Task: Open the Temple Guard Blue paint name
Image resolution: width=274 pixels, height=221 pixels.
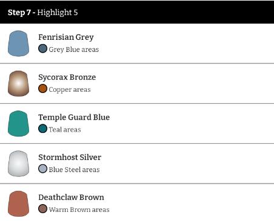Action: point(74,117)
